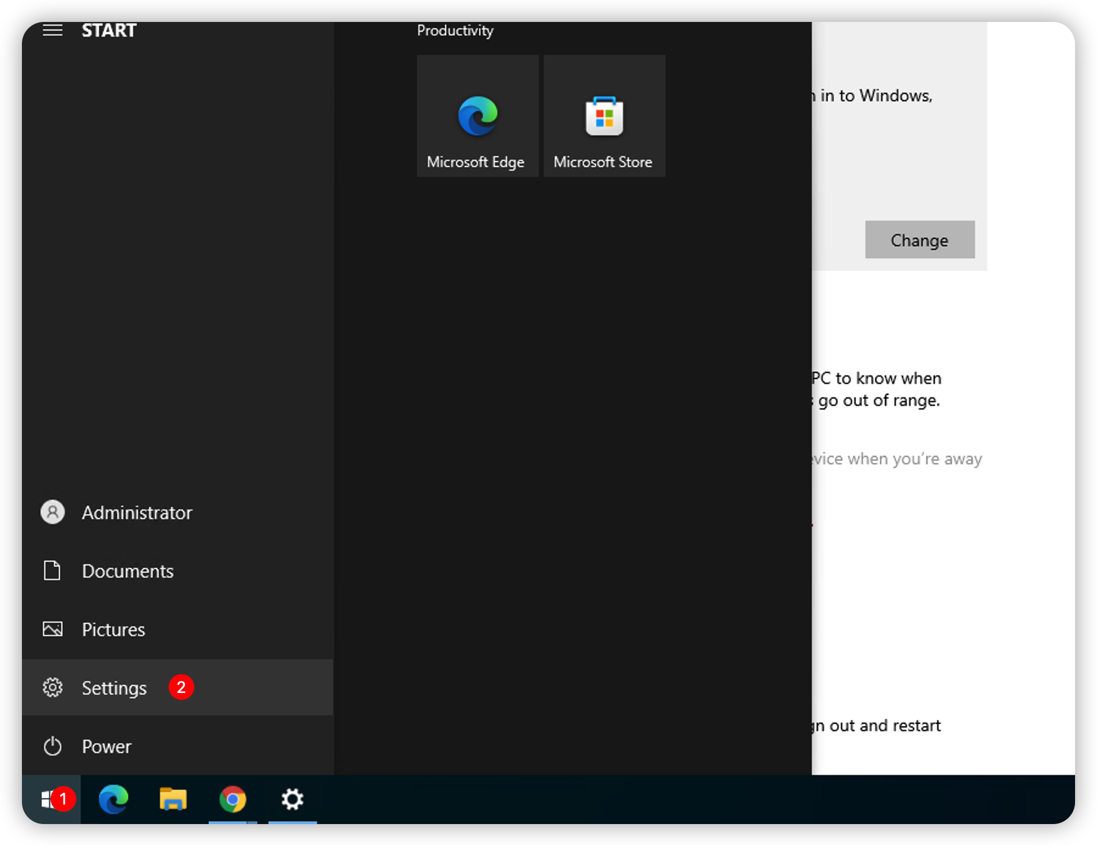Open File Explorer from the taskbar
This screenshot has width=1097, height=846.
tap(173, 799)
